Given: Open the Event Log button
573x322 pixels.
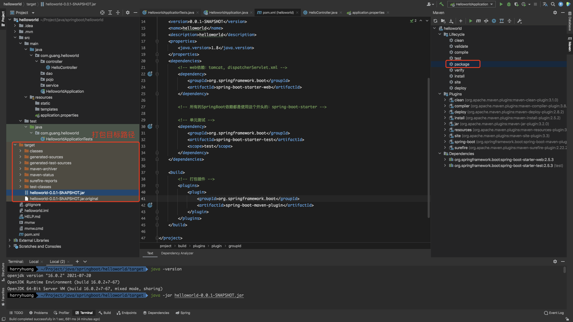Looking at the screenshot, I should pyautogui.click(x=554, y=313).
